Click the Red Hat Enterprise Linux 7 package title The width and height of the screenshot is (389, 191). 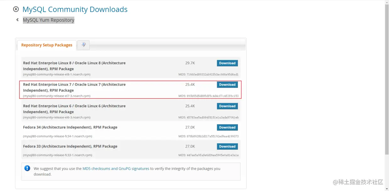74,87
